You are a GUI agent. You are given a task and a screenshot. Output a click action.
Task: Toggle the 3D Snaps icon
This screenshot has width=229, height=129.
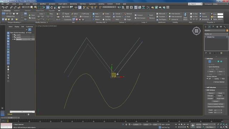point(84,7)
